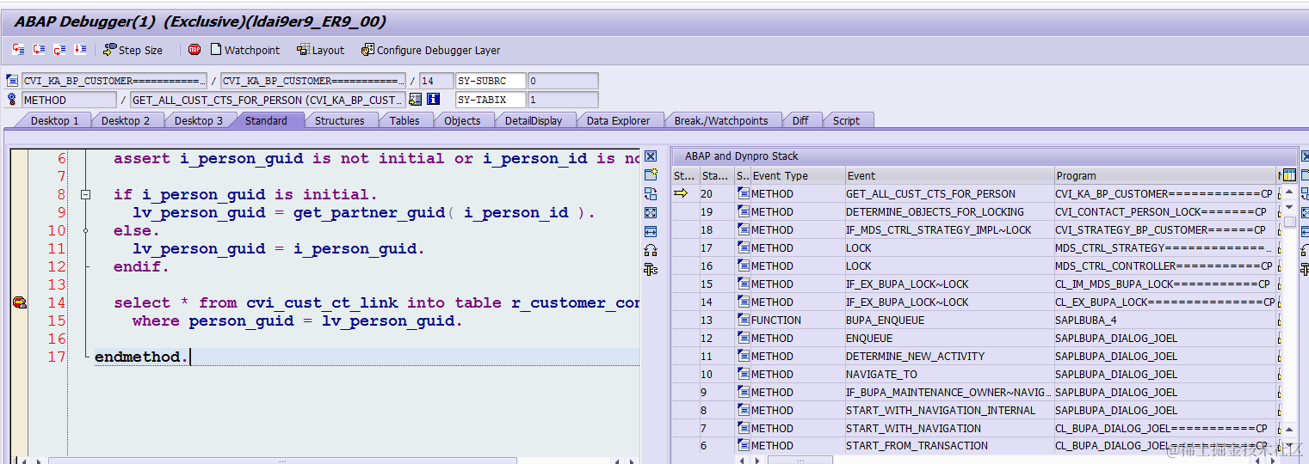Click the Program column header
1309x464 pixels.
click(x=1164, y=175)
